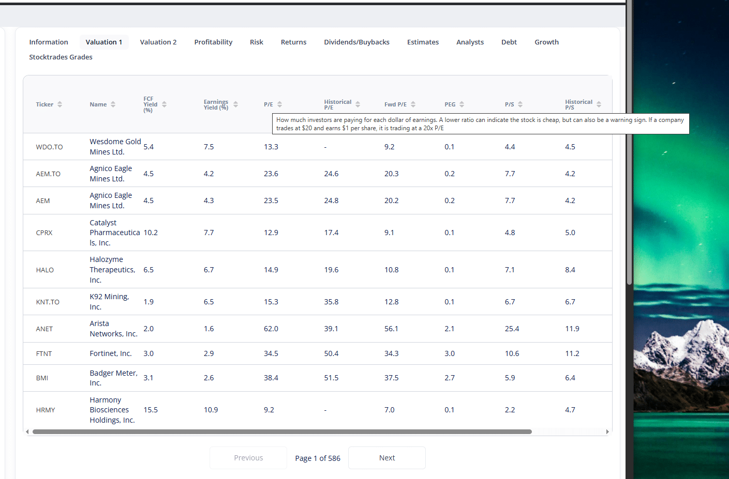Viewport: 729px width, 479px height.
Task: Open the Stocktrades Grades tab
Action: [61, 57]
